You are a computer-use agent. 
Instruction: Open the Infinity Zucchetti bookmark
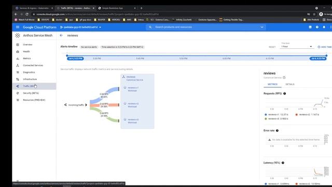[182, 20]
